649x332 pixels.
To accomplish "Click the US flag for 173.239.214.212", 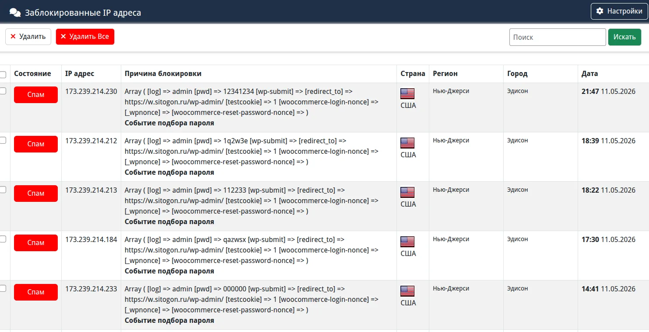I will (407, 143).
